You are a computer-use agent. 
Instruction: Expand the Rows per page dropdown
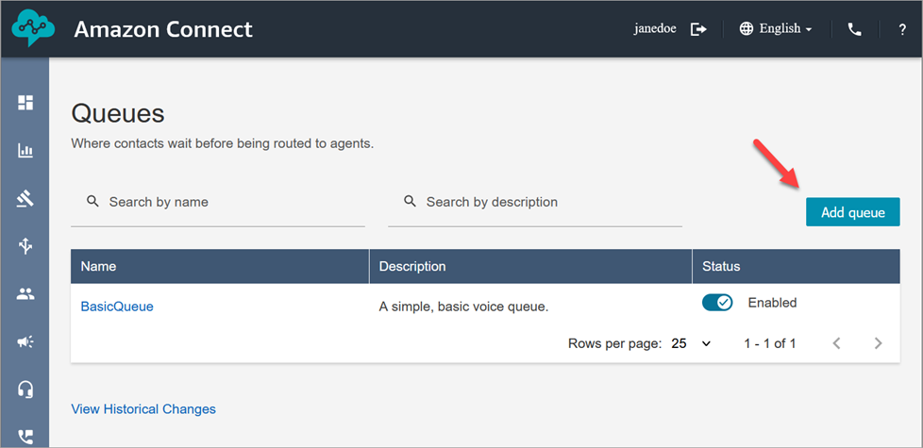point(691,343)
